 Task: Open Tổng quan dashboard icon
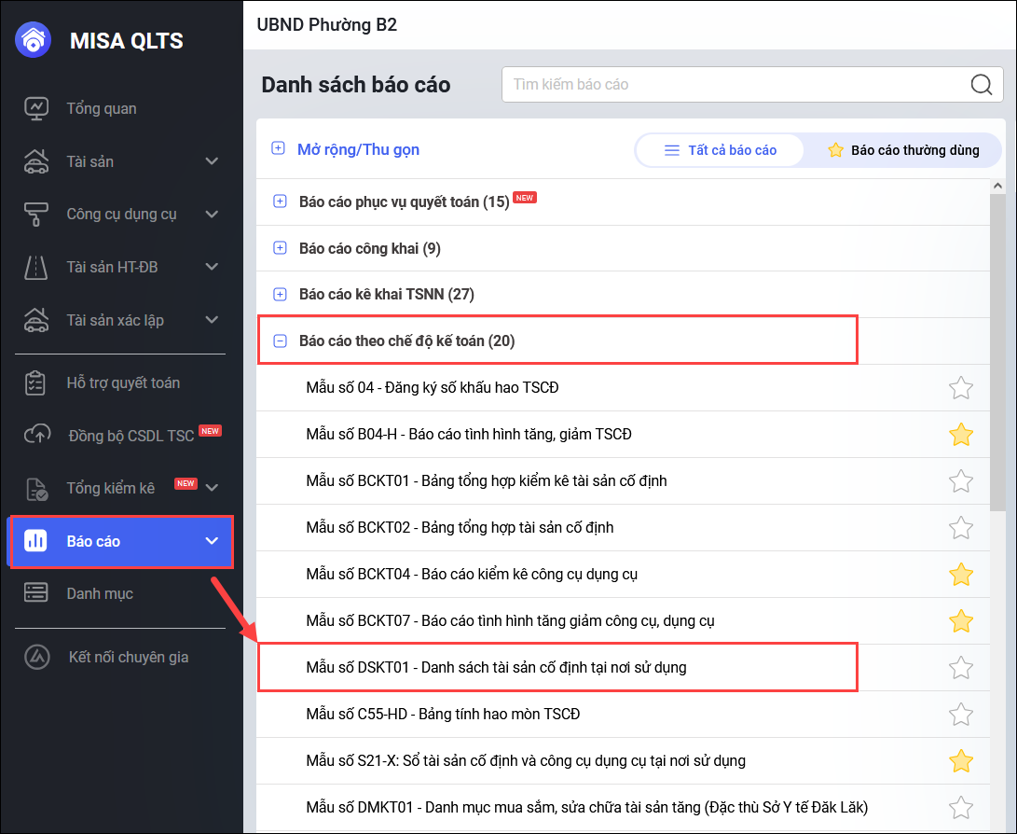pos(36,108)
